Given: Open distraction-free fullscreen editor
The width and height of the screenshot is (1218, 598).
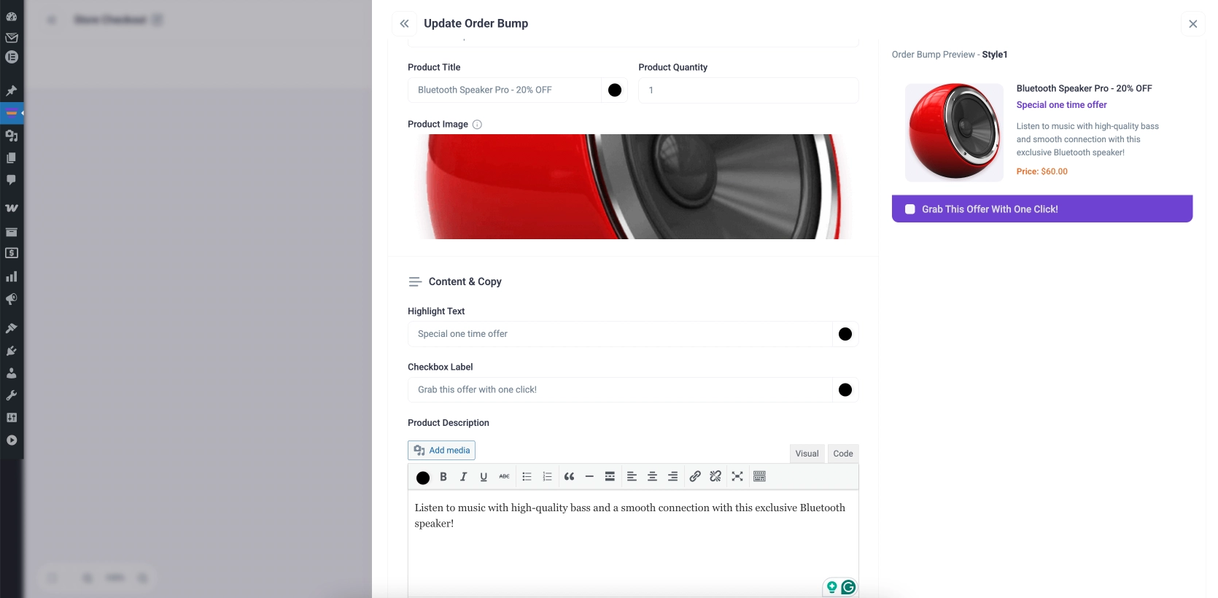Looking at the screenshot, I should coord(737,476).
